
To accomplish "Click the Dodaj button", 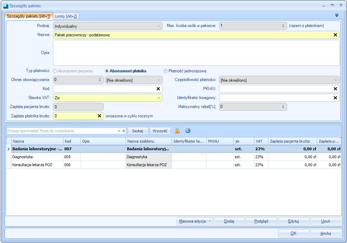I will coord(229,221).
